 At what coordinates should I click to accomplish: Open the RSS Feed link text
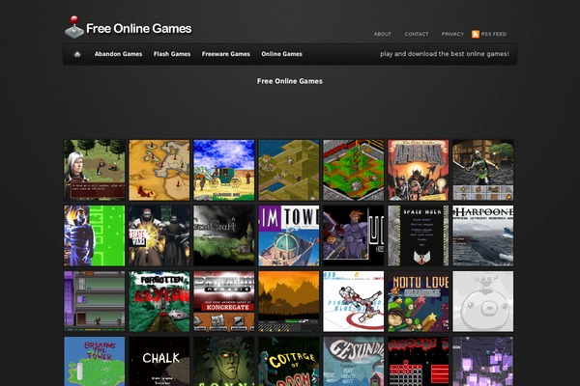point(494,34)
